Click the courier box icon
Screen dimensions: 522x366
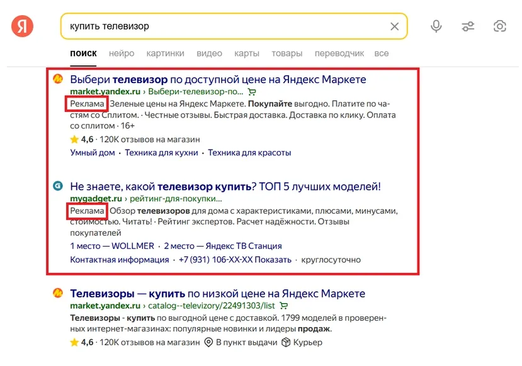286,342
